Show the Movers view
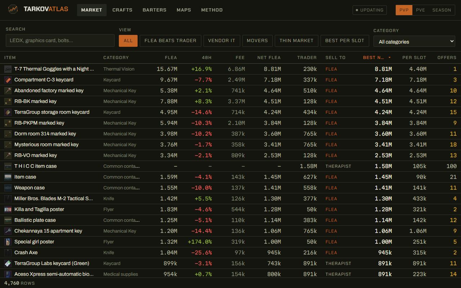Viewport: 461px width, 288px height. pos(257,41)
